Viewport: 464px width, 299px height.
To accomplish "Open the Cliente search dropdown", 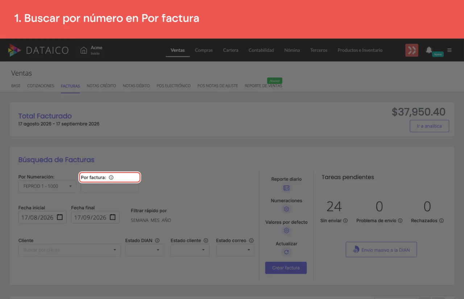I will 70,250.
